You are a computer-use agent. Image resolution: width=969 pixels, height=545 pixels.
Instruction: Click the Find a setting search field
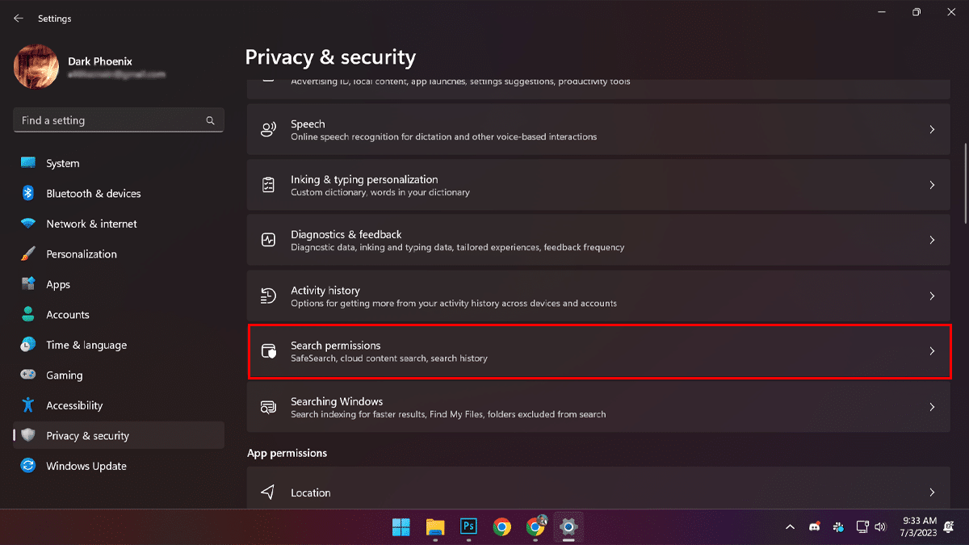[x=109, y=120]
